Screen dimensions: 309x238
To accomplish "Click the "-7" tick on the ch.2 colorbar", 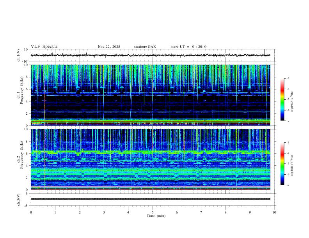I will (288, 185).
